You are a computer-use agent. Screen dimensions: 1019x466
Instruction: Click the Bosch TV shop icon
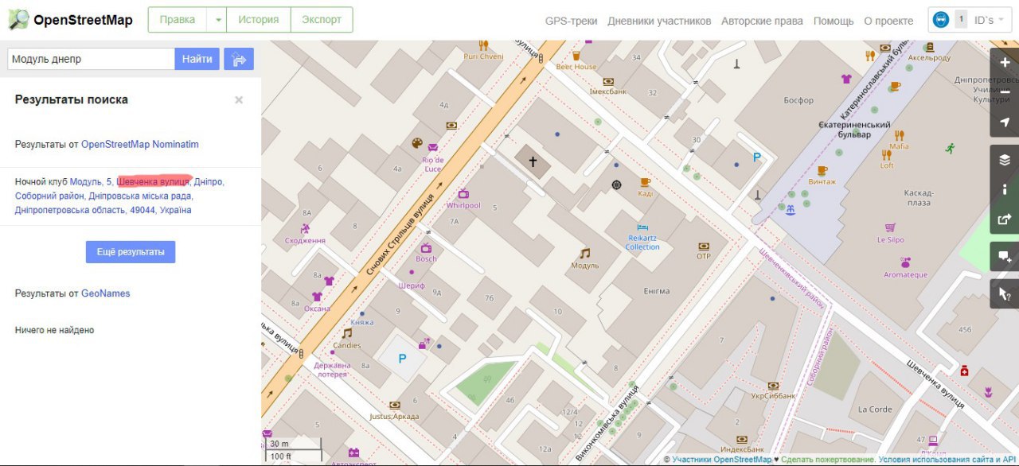pos(426,248)
